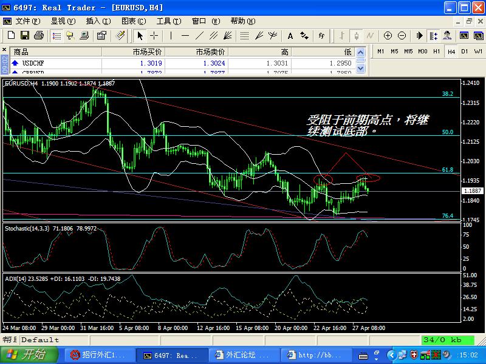
Task: Toggle the chart shift button
Action: [x=434, y=36]
